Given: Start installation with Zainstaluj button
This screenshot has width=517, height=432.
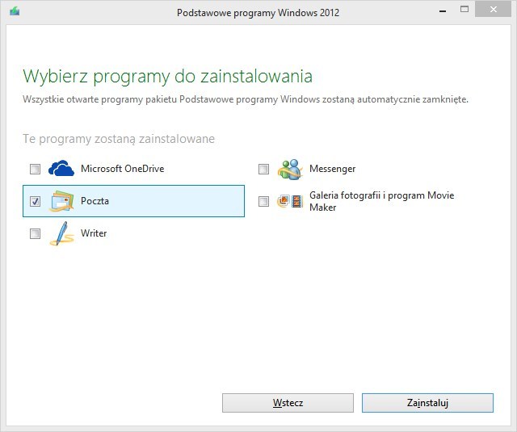Looking at the screenshot, I should (427, 403).
